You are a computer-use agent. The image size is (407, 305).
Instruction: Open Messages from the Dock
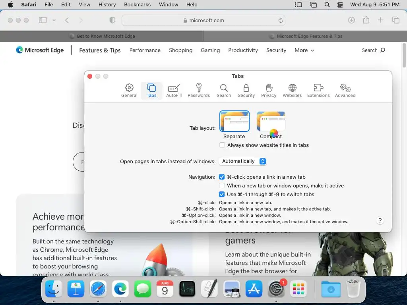click(143, 289)
